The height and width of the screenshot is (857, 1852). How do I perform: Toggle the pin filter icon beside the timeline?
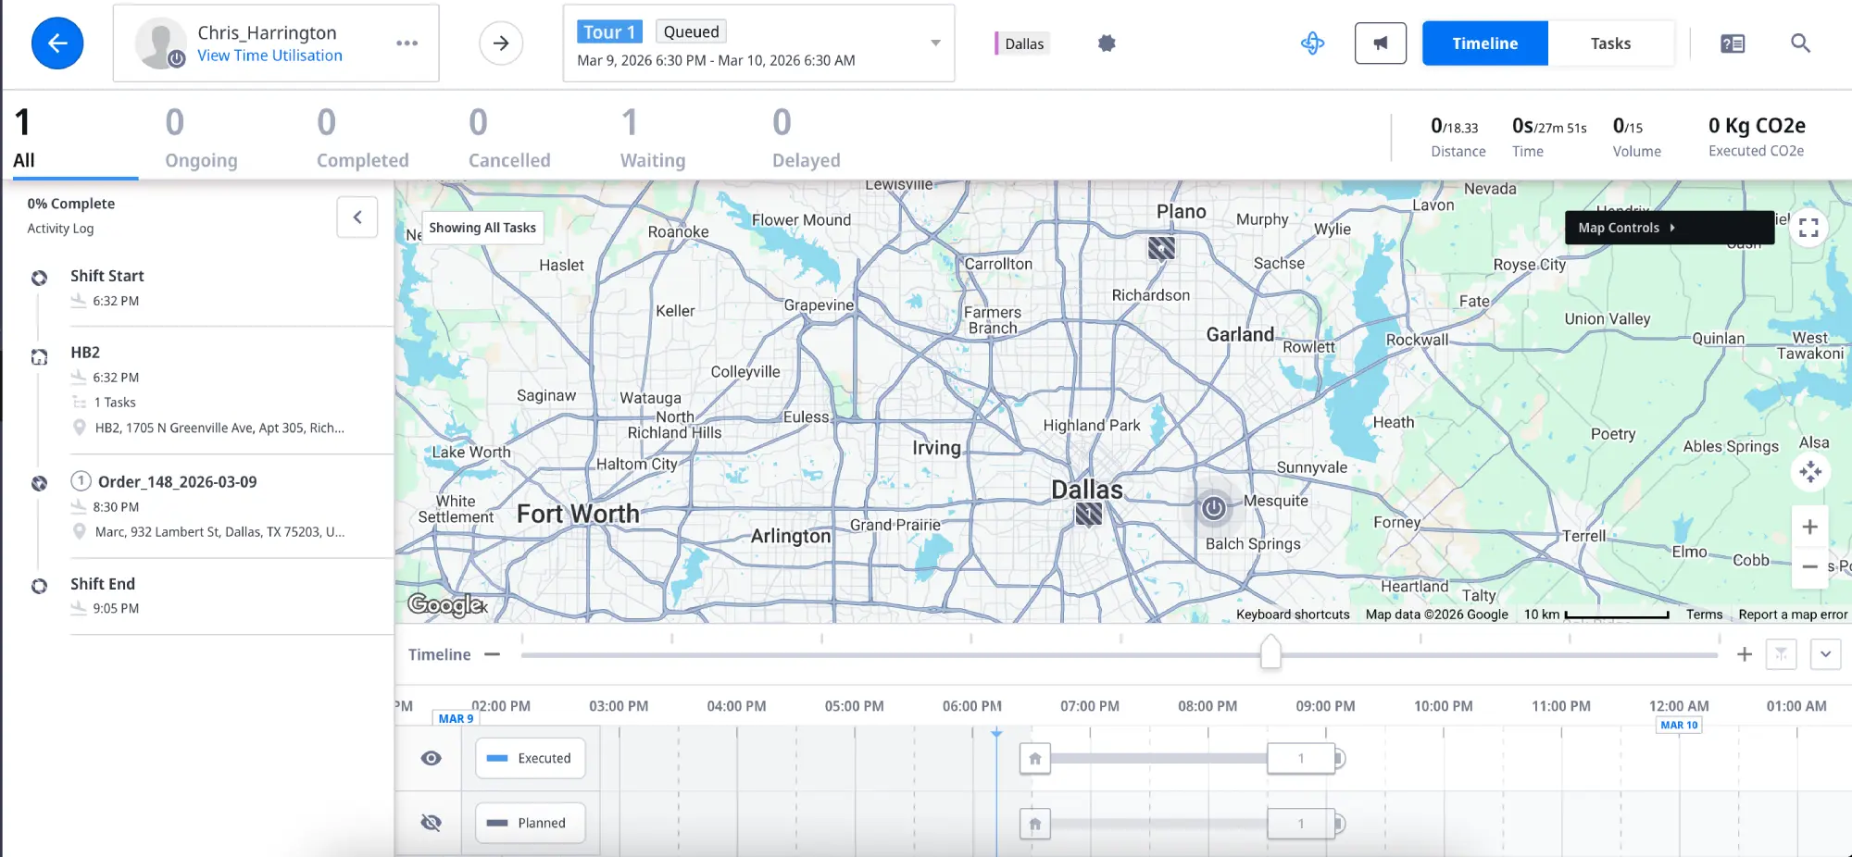(x=1781, y=654)
